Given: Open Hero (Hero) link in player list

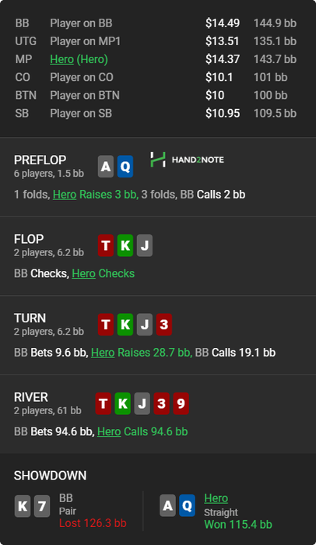Looking at the screenshot, I should point(79,59).
